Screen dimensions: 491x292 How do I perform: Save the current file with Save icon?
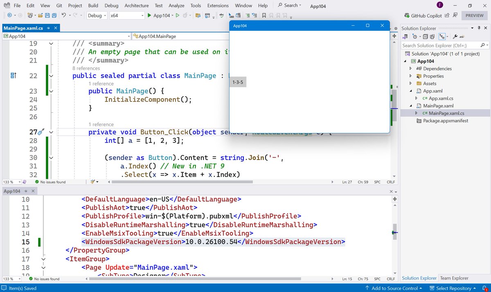tap(47, 16)
